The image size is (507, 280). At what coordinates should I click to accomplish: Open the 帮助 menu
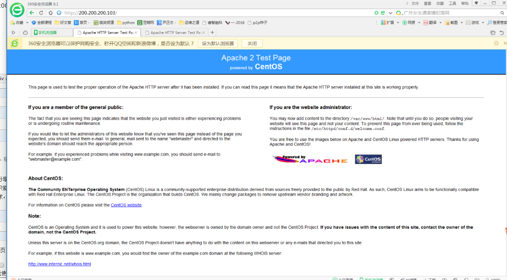tap(465, 3)
